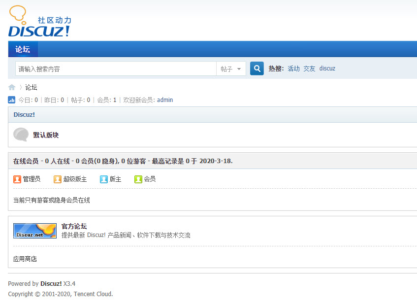The width and height of the screenshot is (417, 306).
Task: Select the orange 超级版主 group icon
Action: click(x=58, y=179)
